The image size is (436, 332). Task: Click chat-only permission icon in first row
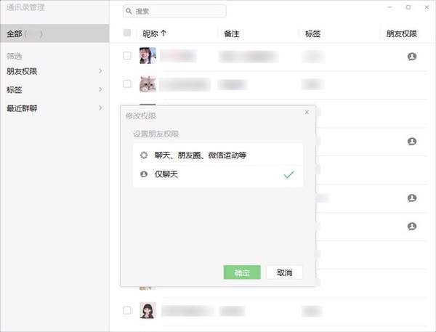[x=412, y=57]
